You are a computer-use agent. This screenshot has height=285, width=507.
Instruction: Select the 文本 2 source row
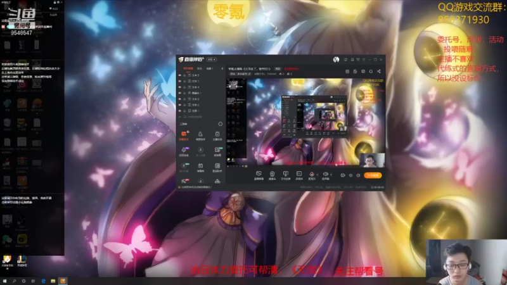click(x=200, y=105)
